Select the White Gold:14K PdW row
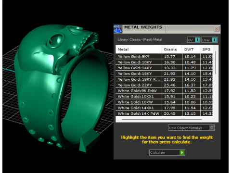 (164, 113)
